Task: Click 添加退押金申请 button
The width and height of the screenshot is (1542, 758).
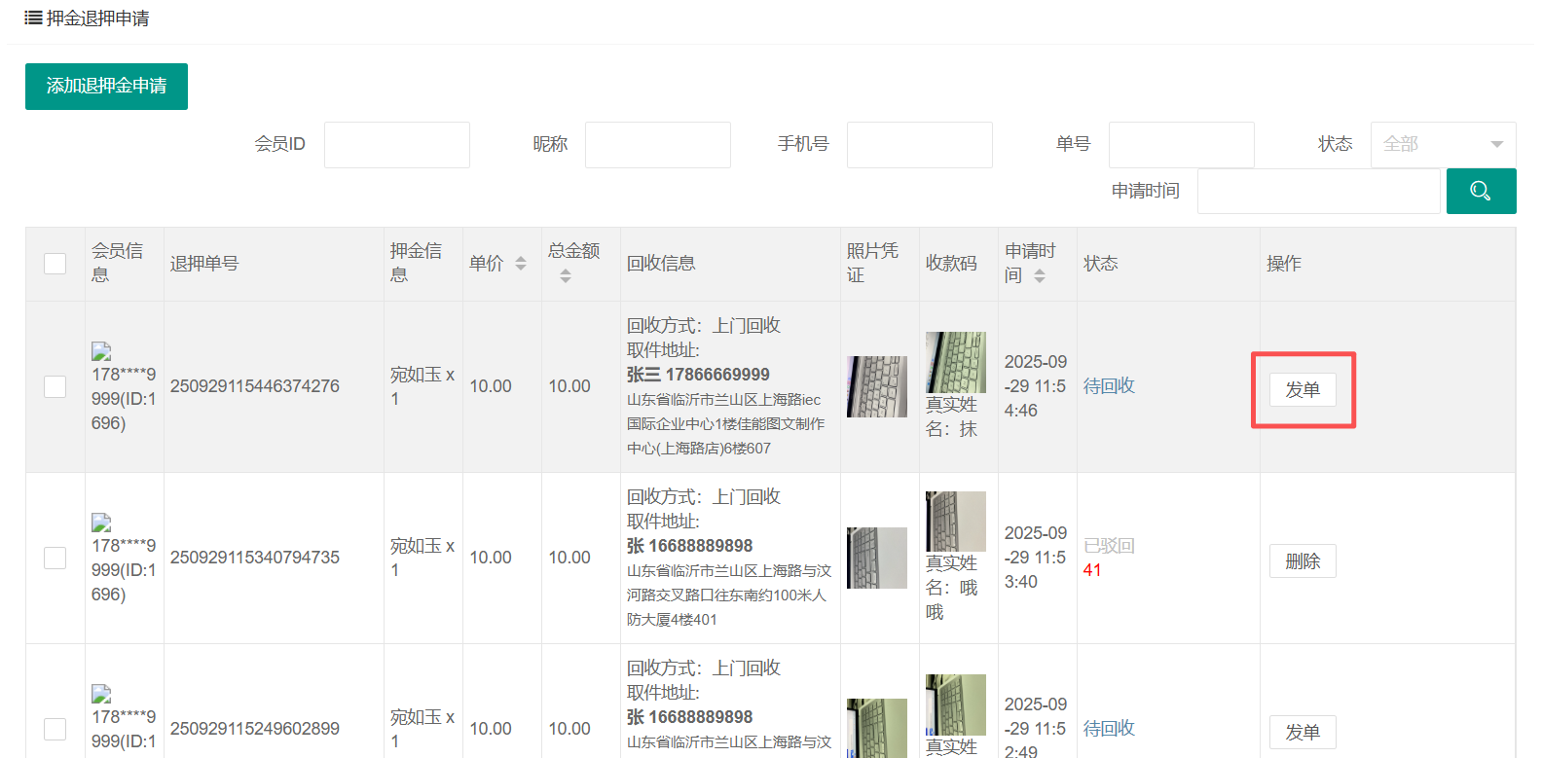Action: click(x=106, y=87)
